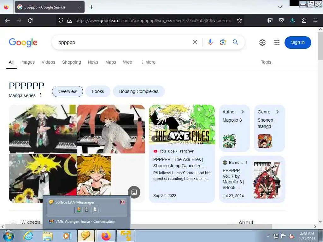The width and height of the screenshot is (323, 242).
Task: Switch to the News tab
Action: tap(93, 62)
